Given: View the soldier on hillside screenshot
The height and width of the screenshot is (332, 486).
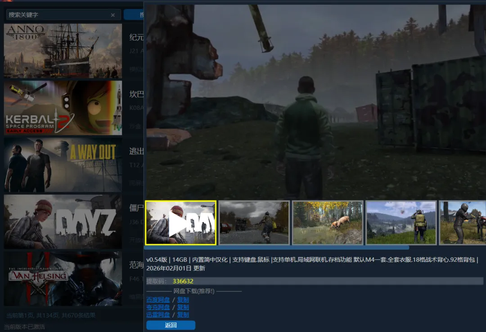Looking at the screenshot, I should point(401,223).
